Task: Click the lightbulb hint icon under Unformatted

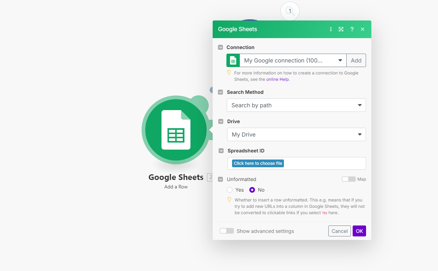Action: tap(229, 200)
